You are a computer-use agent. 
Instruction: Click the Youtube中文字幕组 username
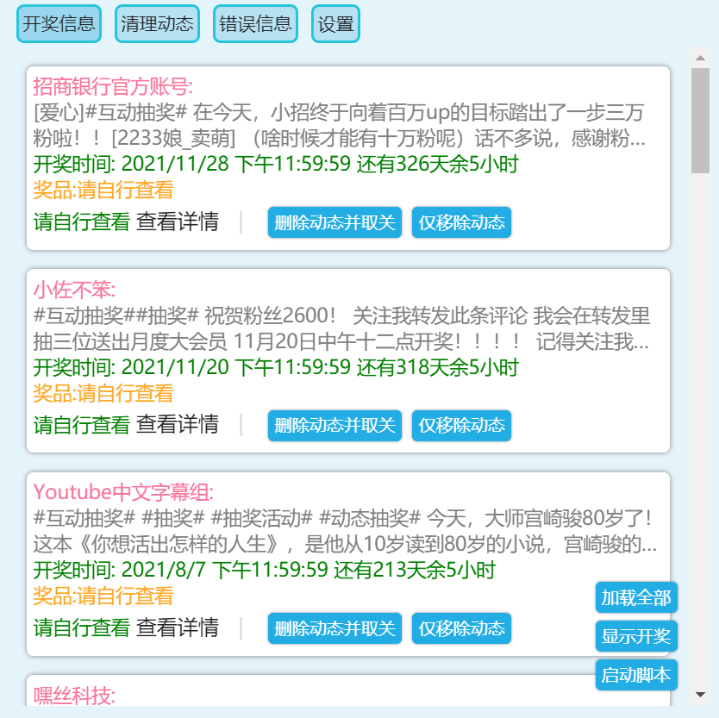[x=123, y=492]
